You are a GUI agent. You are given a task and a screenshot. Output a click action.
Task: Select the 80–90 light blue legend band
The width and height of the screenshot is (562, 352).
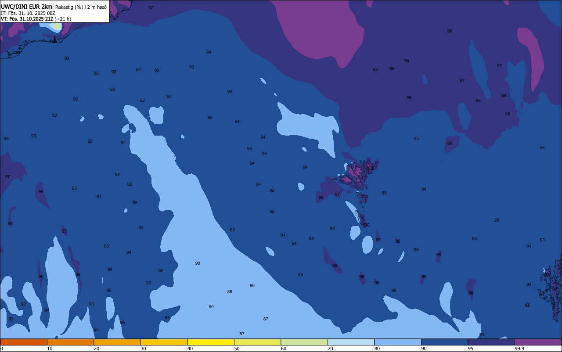click(398, 342)
